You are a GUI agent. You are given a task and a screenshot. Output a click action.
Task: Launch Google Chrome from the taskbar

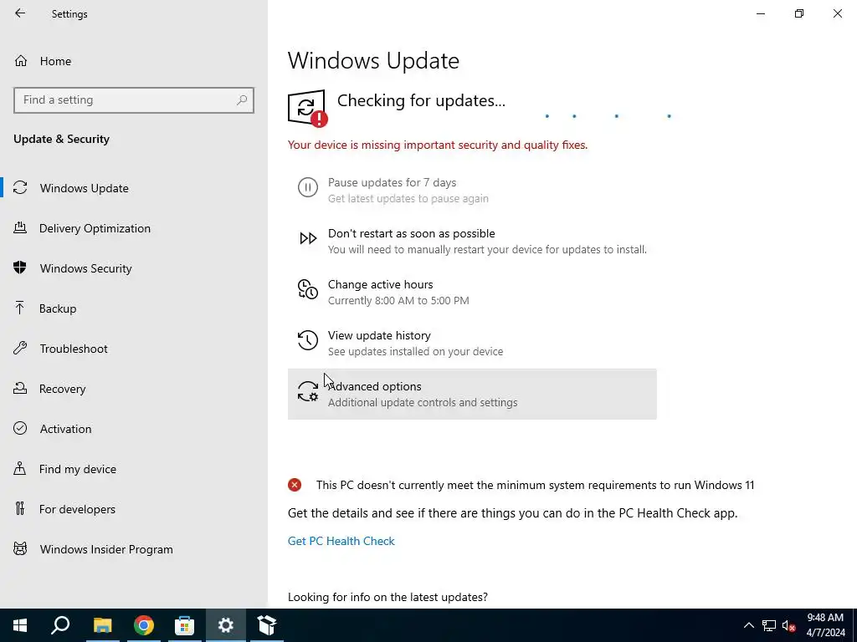[144, 625]
